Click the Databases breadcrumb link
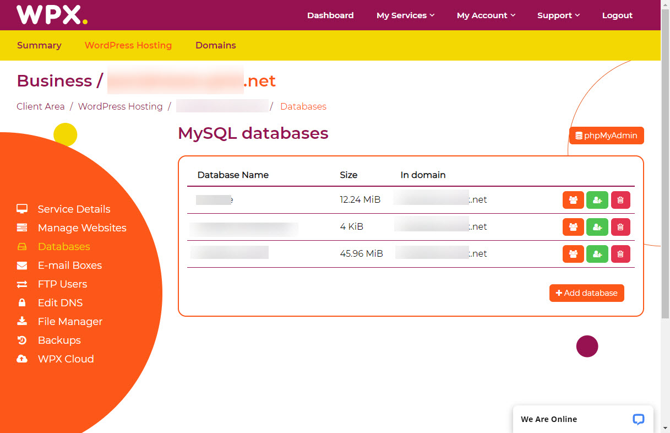This screenshot has width=670, height=433. click(303, 106)
